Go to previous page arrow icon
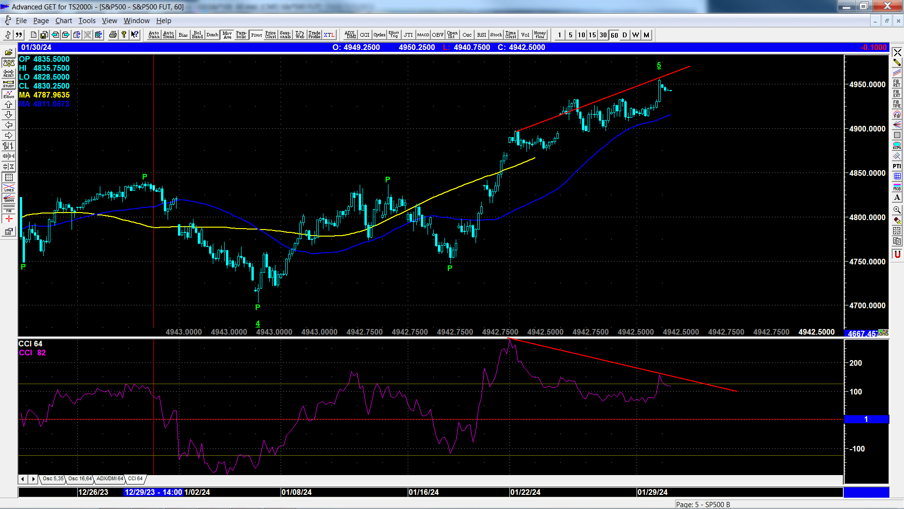This screenshot has width=904, height=509. [55, 35]
